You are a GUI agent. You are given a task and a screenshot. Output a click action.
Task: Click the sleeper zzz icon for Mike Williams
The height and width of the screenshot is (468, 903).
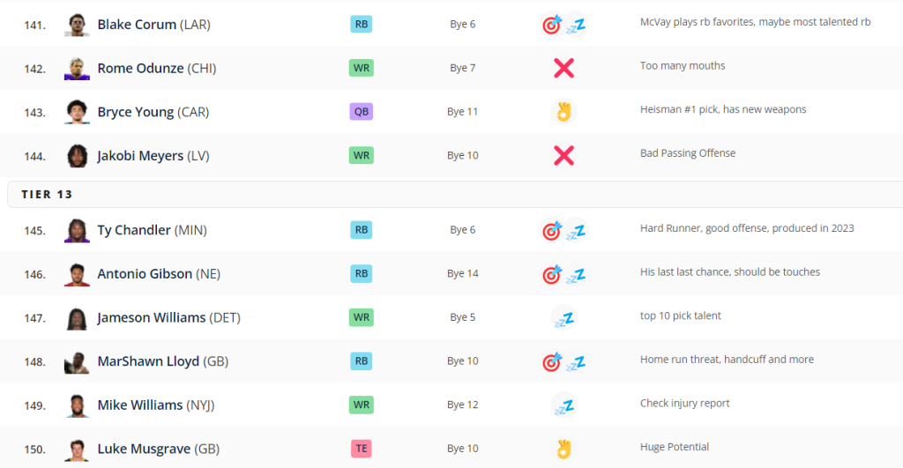pyautogui.click(x=563, y=405)
